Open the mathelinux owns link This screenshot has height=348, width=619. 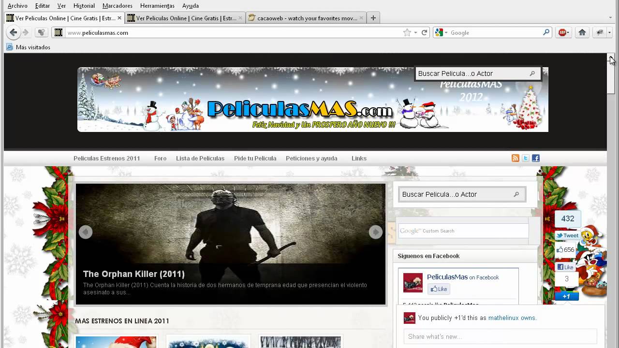(x=512, y=318)
